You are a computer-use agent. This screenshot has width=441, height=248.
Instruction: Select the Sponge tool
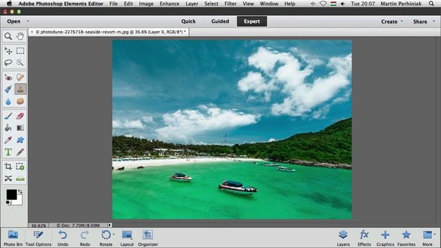coord(20,101)
